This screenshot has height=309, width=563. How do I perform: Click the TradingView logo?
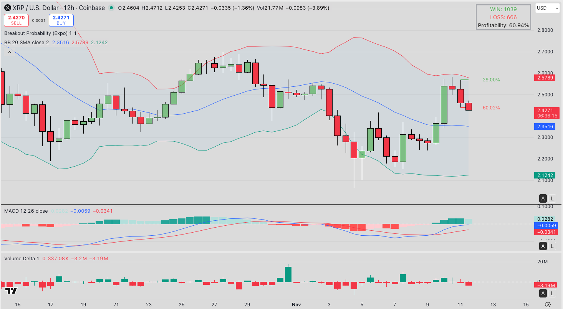click(x=11, y=291)
